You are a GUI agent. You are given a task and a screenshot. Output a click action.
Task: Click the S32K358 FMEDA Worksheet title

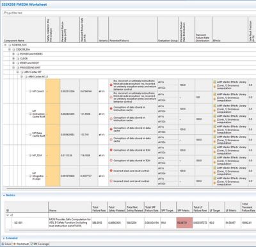click(24, 4)
